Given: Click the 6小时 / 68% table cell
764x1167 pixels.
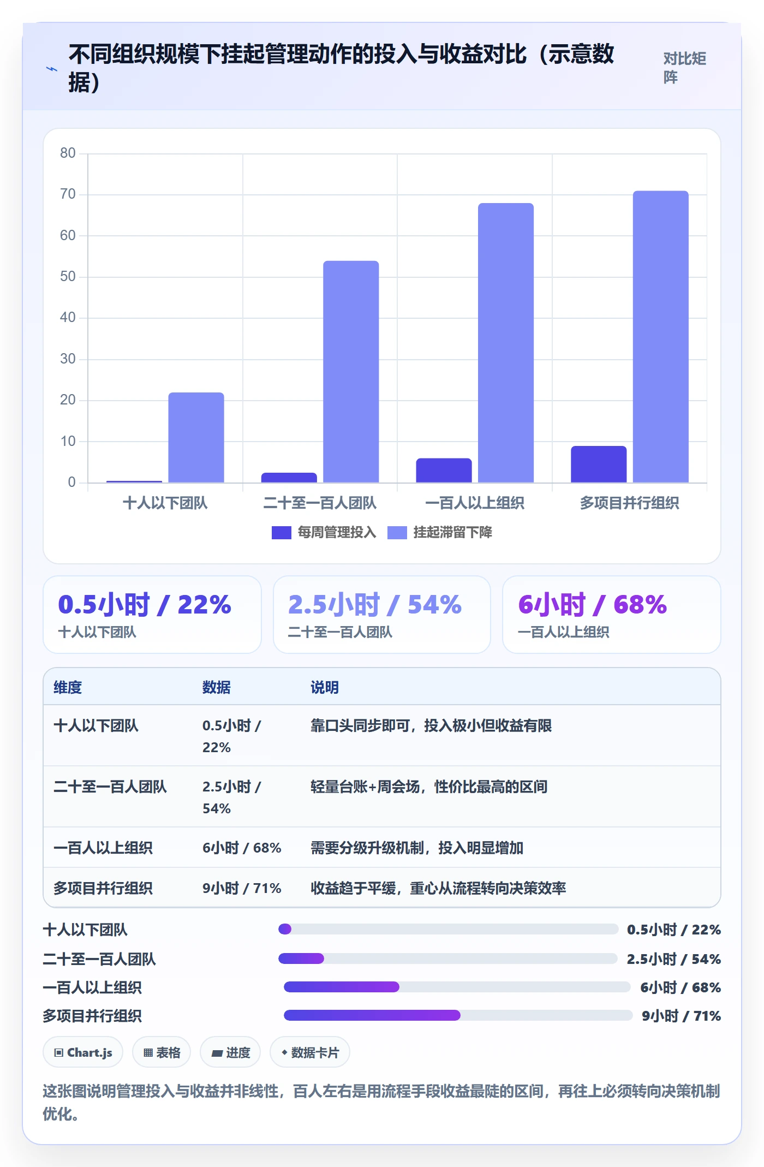Looking at the screenshot, I should [242, 848].
